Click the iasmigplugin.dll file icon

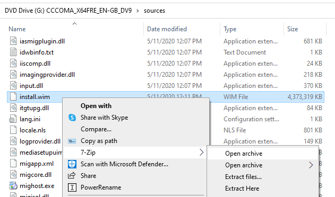coord(13,41)
